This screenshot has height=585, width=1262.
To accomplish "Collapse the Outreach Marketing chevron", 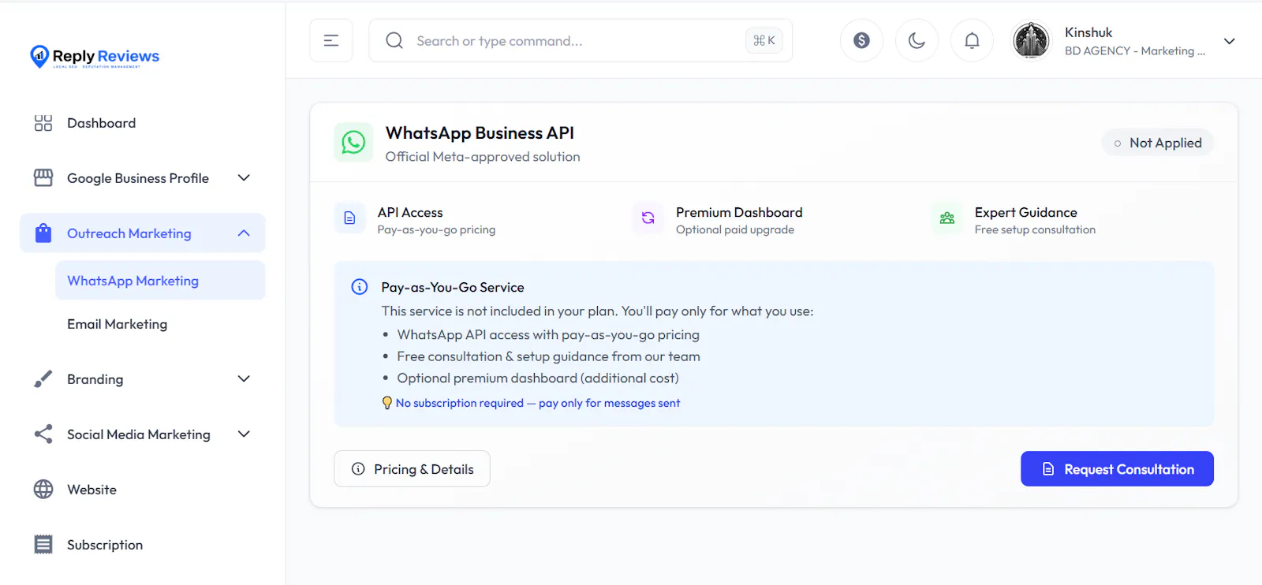I will click(x=244, y=233).
